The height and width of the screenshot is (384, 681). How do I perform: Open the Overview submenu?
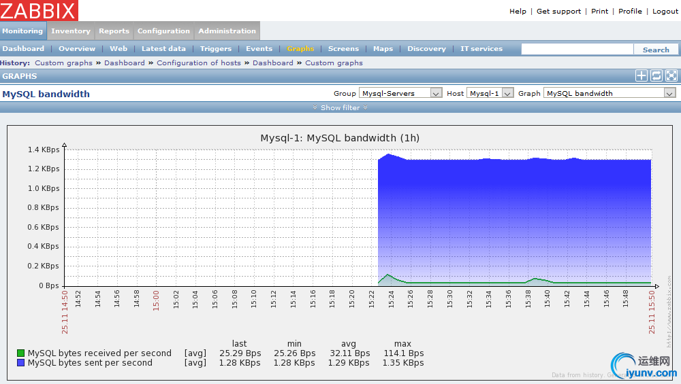pos(77,48)
